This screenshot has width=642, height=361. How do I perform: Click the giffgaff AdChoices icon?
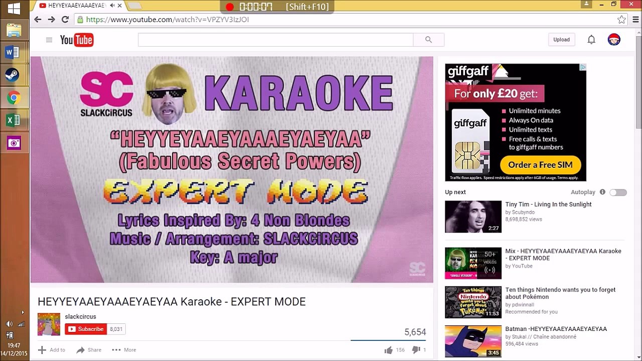click(583, 67)
